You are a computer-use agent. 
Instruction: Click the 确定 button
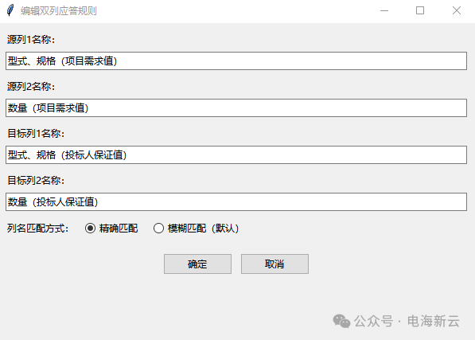pyautogui.click(x=197, y=264)
